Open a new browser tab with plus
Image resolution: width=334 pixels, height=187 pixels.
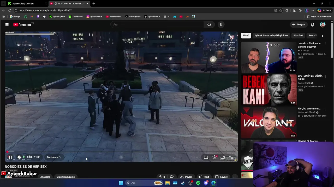click(x=94, y=3)
